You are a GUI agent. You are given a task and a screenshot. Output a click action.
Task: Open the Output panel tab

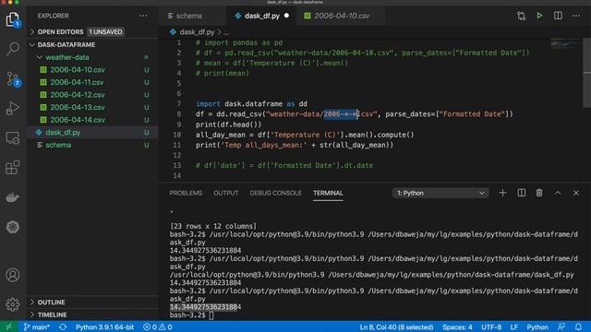coord(225,193)
